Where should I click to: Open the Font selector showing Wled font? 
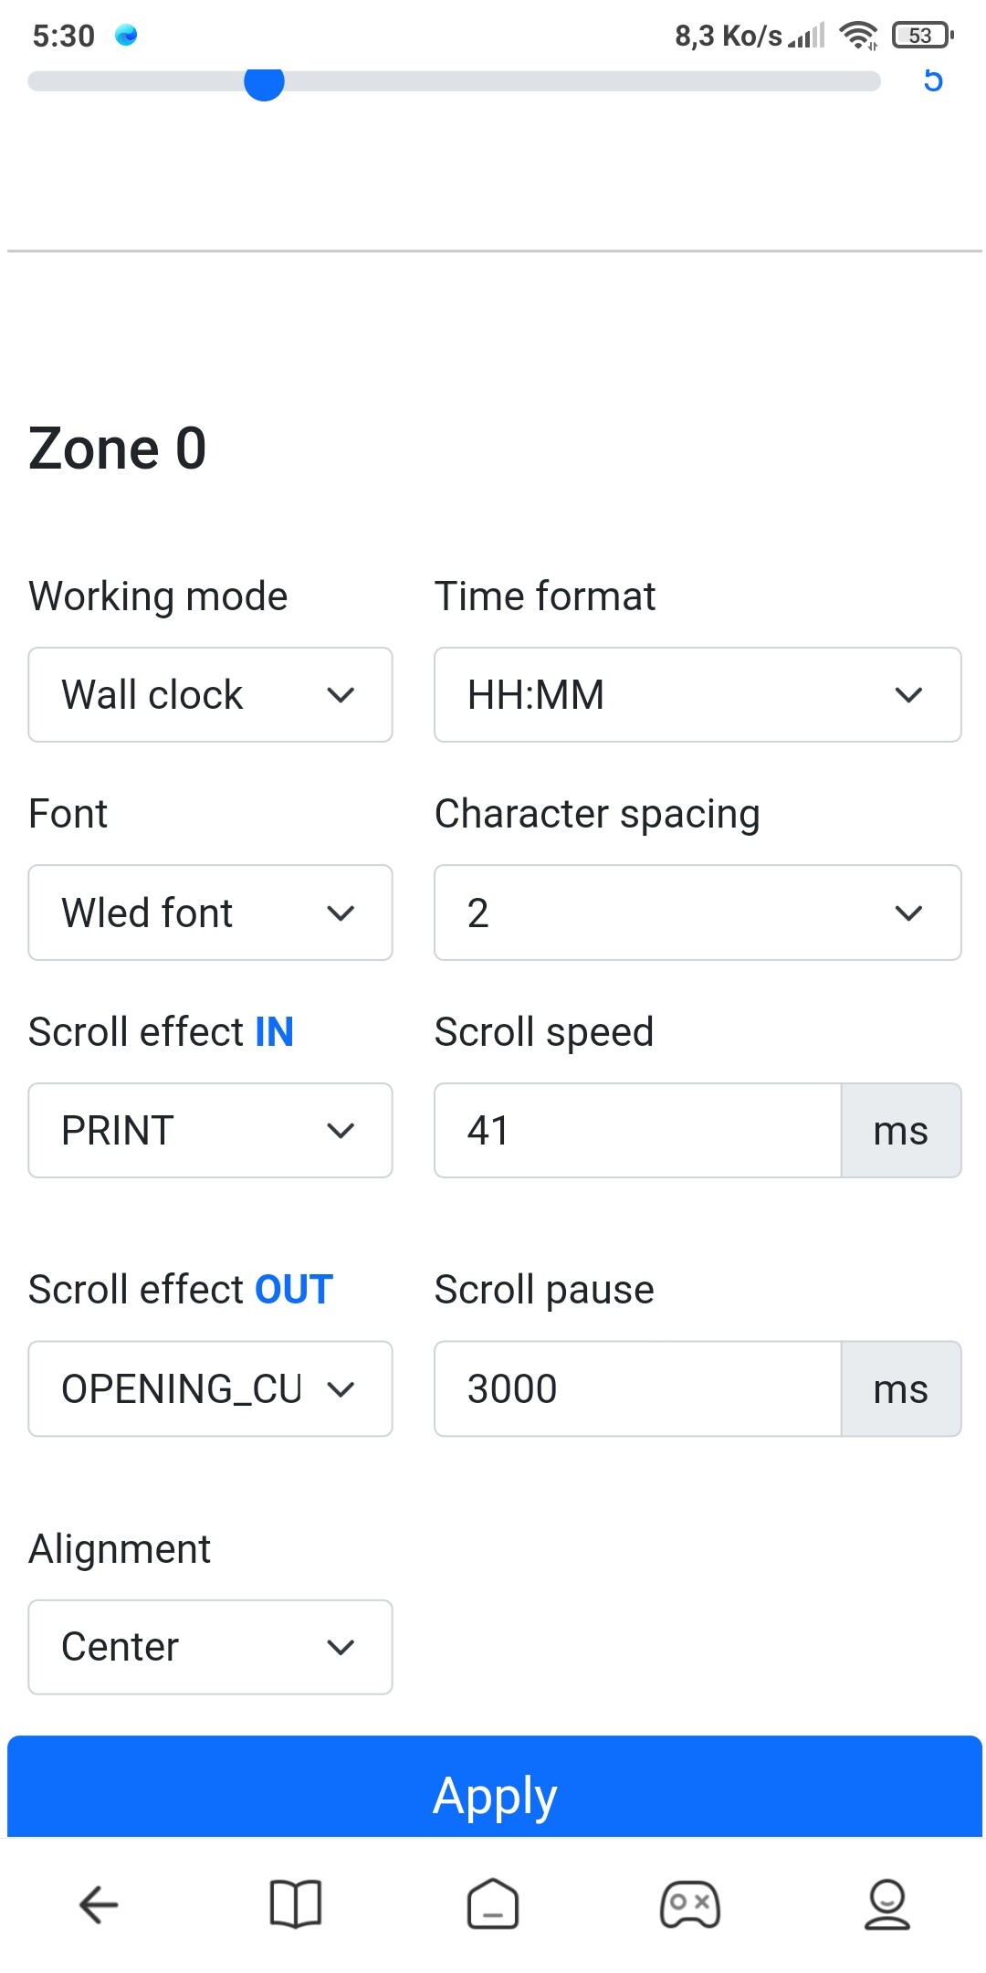[210, 913]
